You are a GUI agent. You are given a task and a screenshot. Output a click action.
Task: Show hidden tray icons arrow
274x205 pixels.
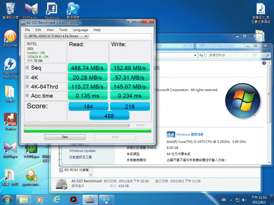tap(231, 200)
